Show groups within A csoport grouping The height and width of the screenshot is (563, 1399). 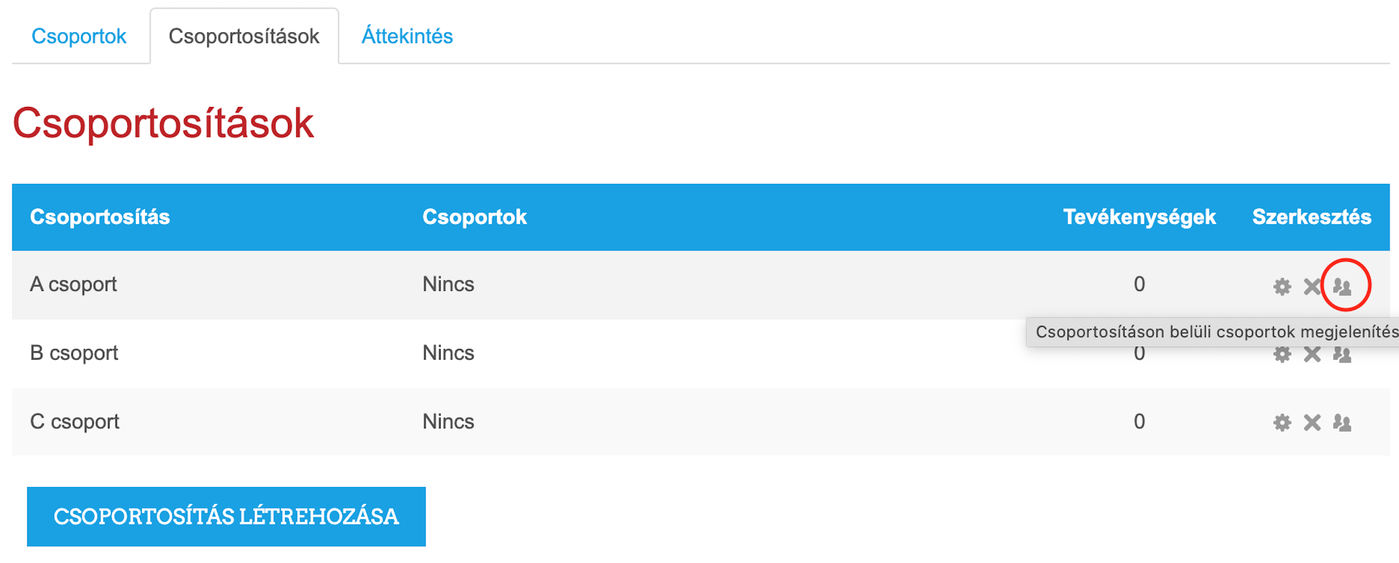click(x=1342, y=286)
